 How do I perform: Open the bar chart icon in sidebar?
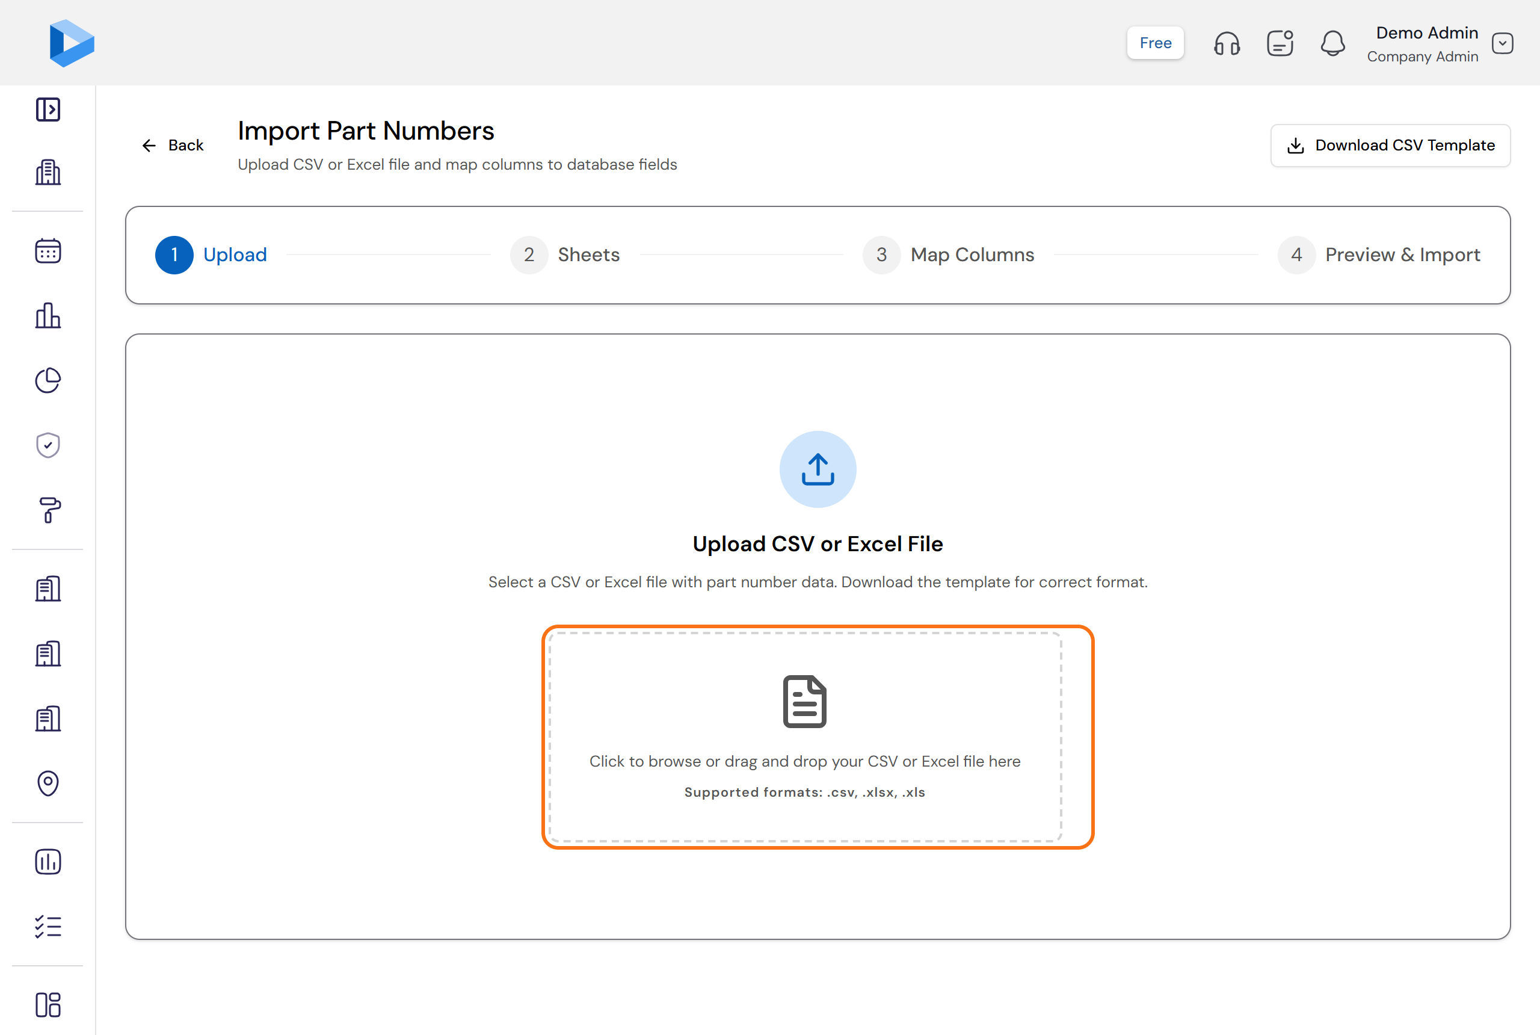tap(48, 315)
